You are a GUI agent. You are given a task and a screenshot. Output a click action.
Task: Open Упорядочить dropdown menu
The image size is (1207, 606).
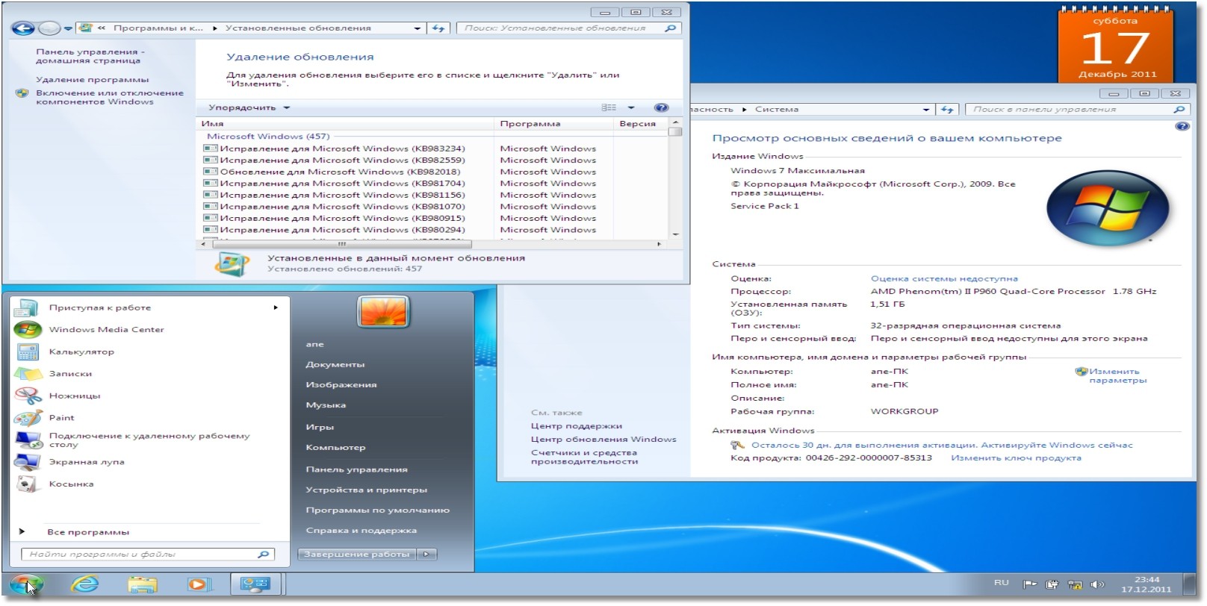249,107
